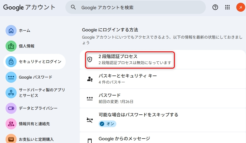246x143 pixels.
Task: Click the 4 件のパスキー text
Action: click(112, 82)
